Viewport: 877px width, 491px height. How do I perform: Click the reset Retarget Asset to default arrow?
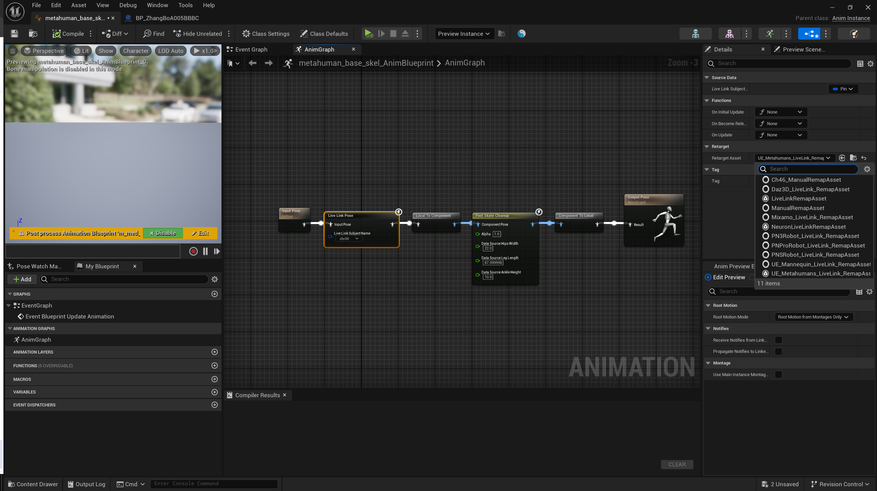pos(864,158)
